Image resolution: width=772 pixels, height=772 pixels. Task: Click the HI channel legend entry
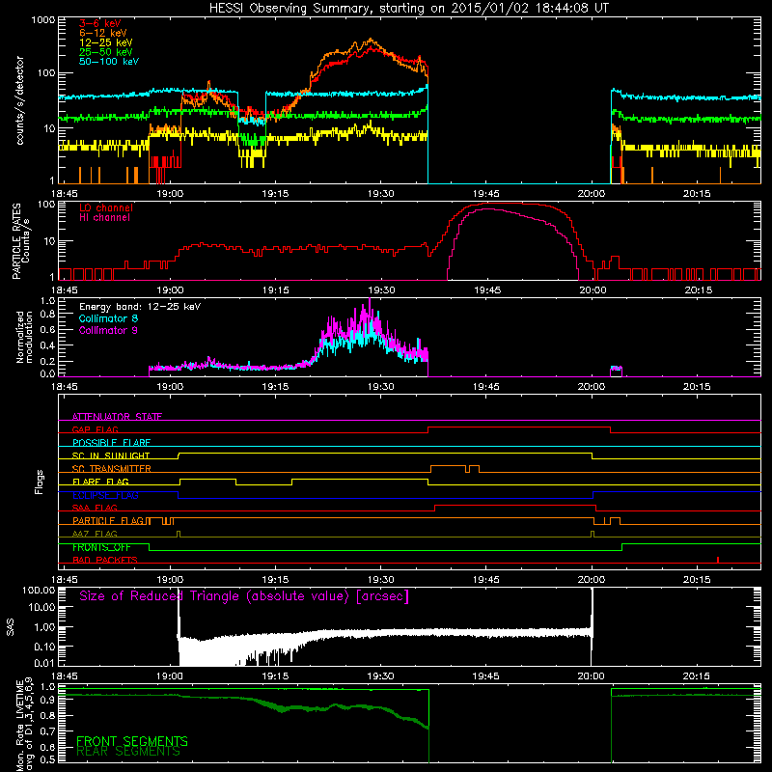point(104,218)
